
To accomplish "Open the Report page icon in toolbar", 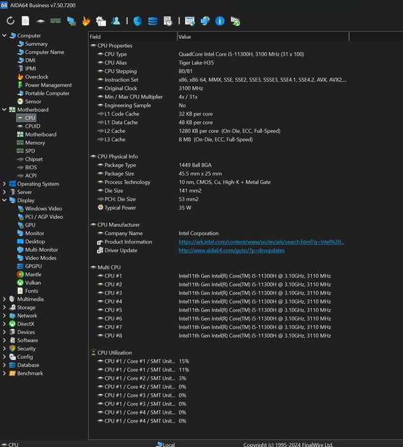I will click(x=26, y=21).
